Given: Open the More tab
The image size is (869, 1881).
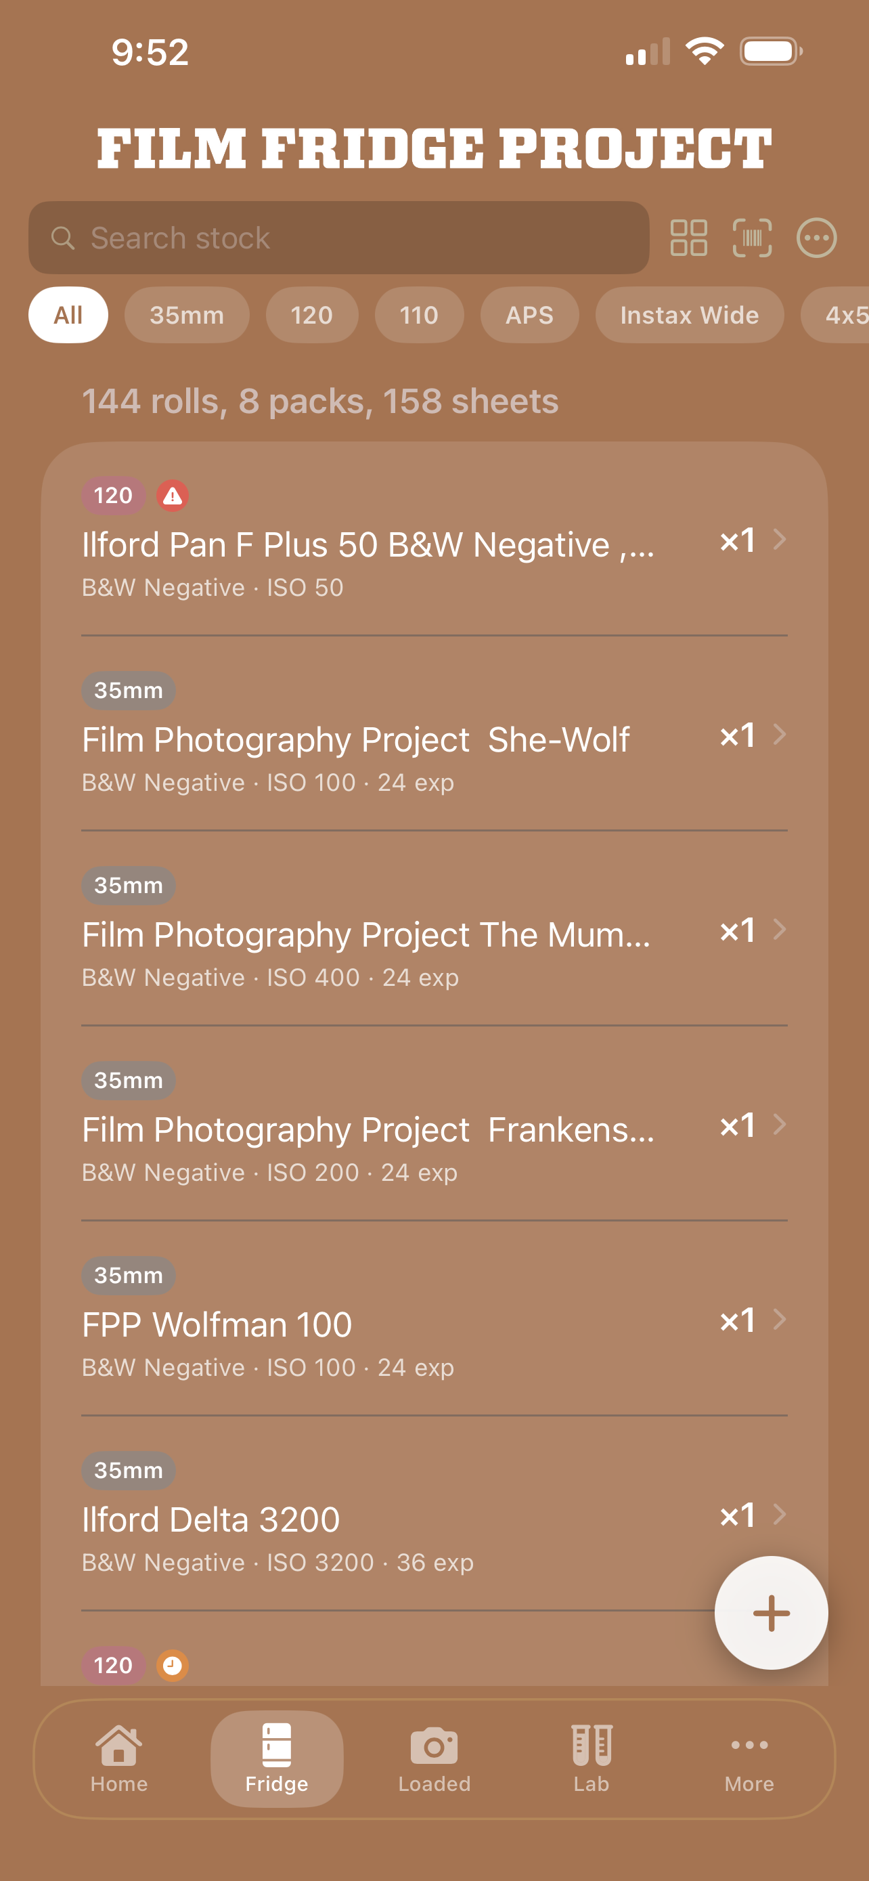Looking at the screenshot, I should [x=749, y=1758].
